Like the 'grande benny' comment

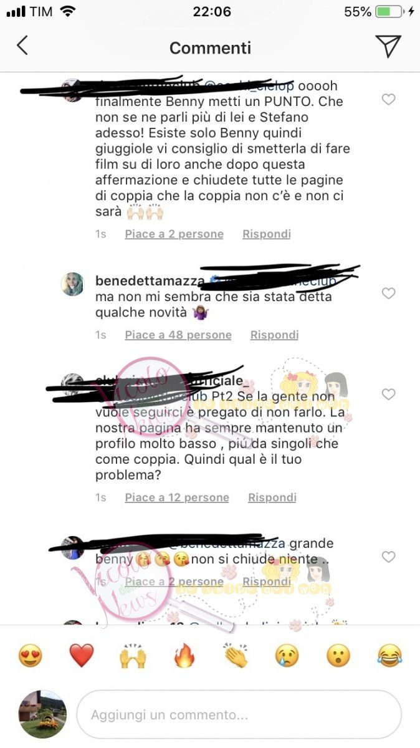[388, 557]
